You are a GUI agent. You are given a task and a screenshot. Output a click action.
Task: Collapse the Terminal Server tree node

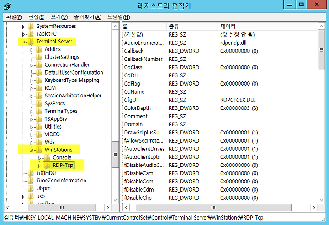click(23, 42)
